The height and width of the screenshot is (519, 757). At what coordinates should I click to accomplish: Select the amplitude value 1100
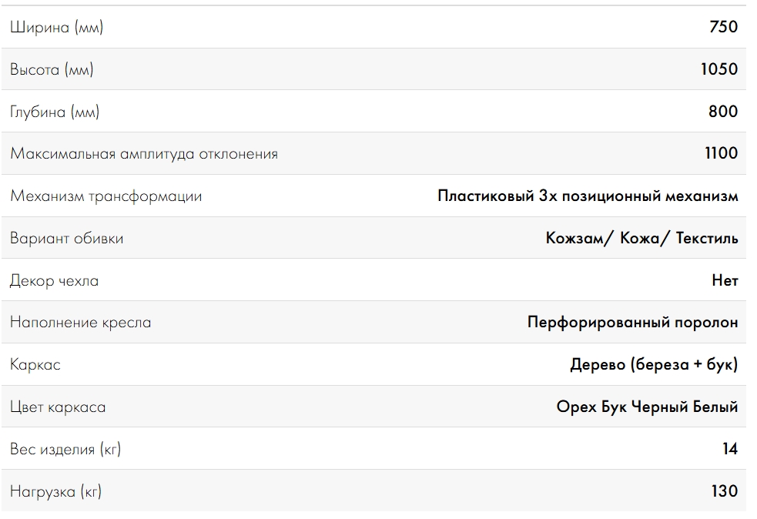(722, 153)
